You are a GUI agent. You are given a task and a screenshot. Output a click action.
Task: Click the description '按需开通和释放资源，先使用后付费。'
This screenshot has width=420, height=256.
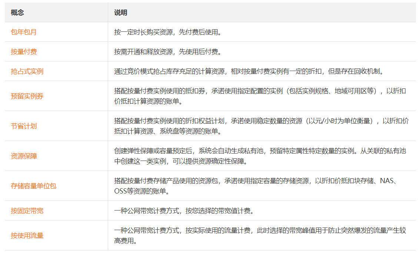tap(168, 52)
